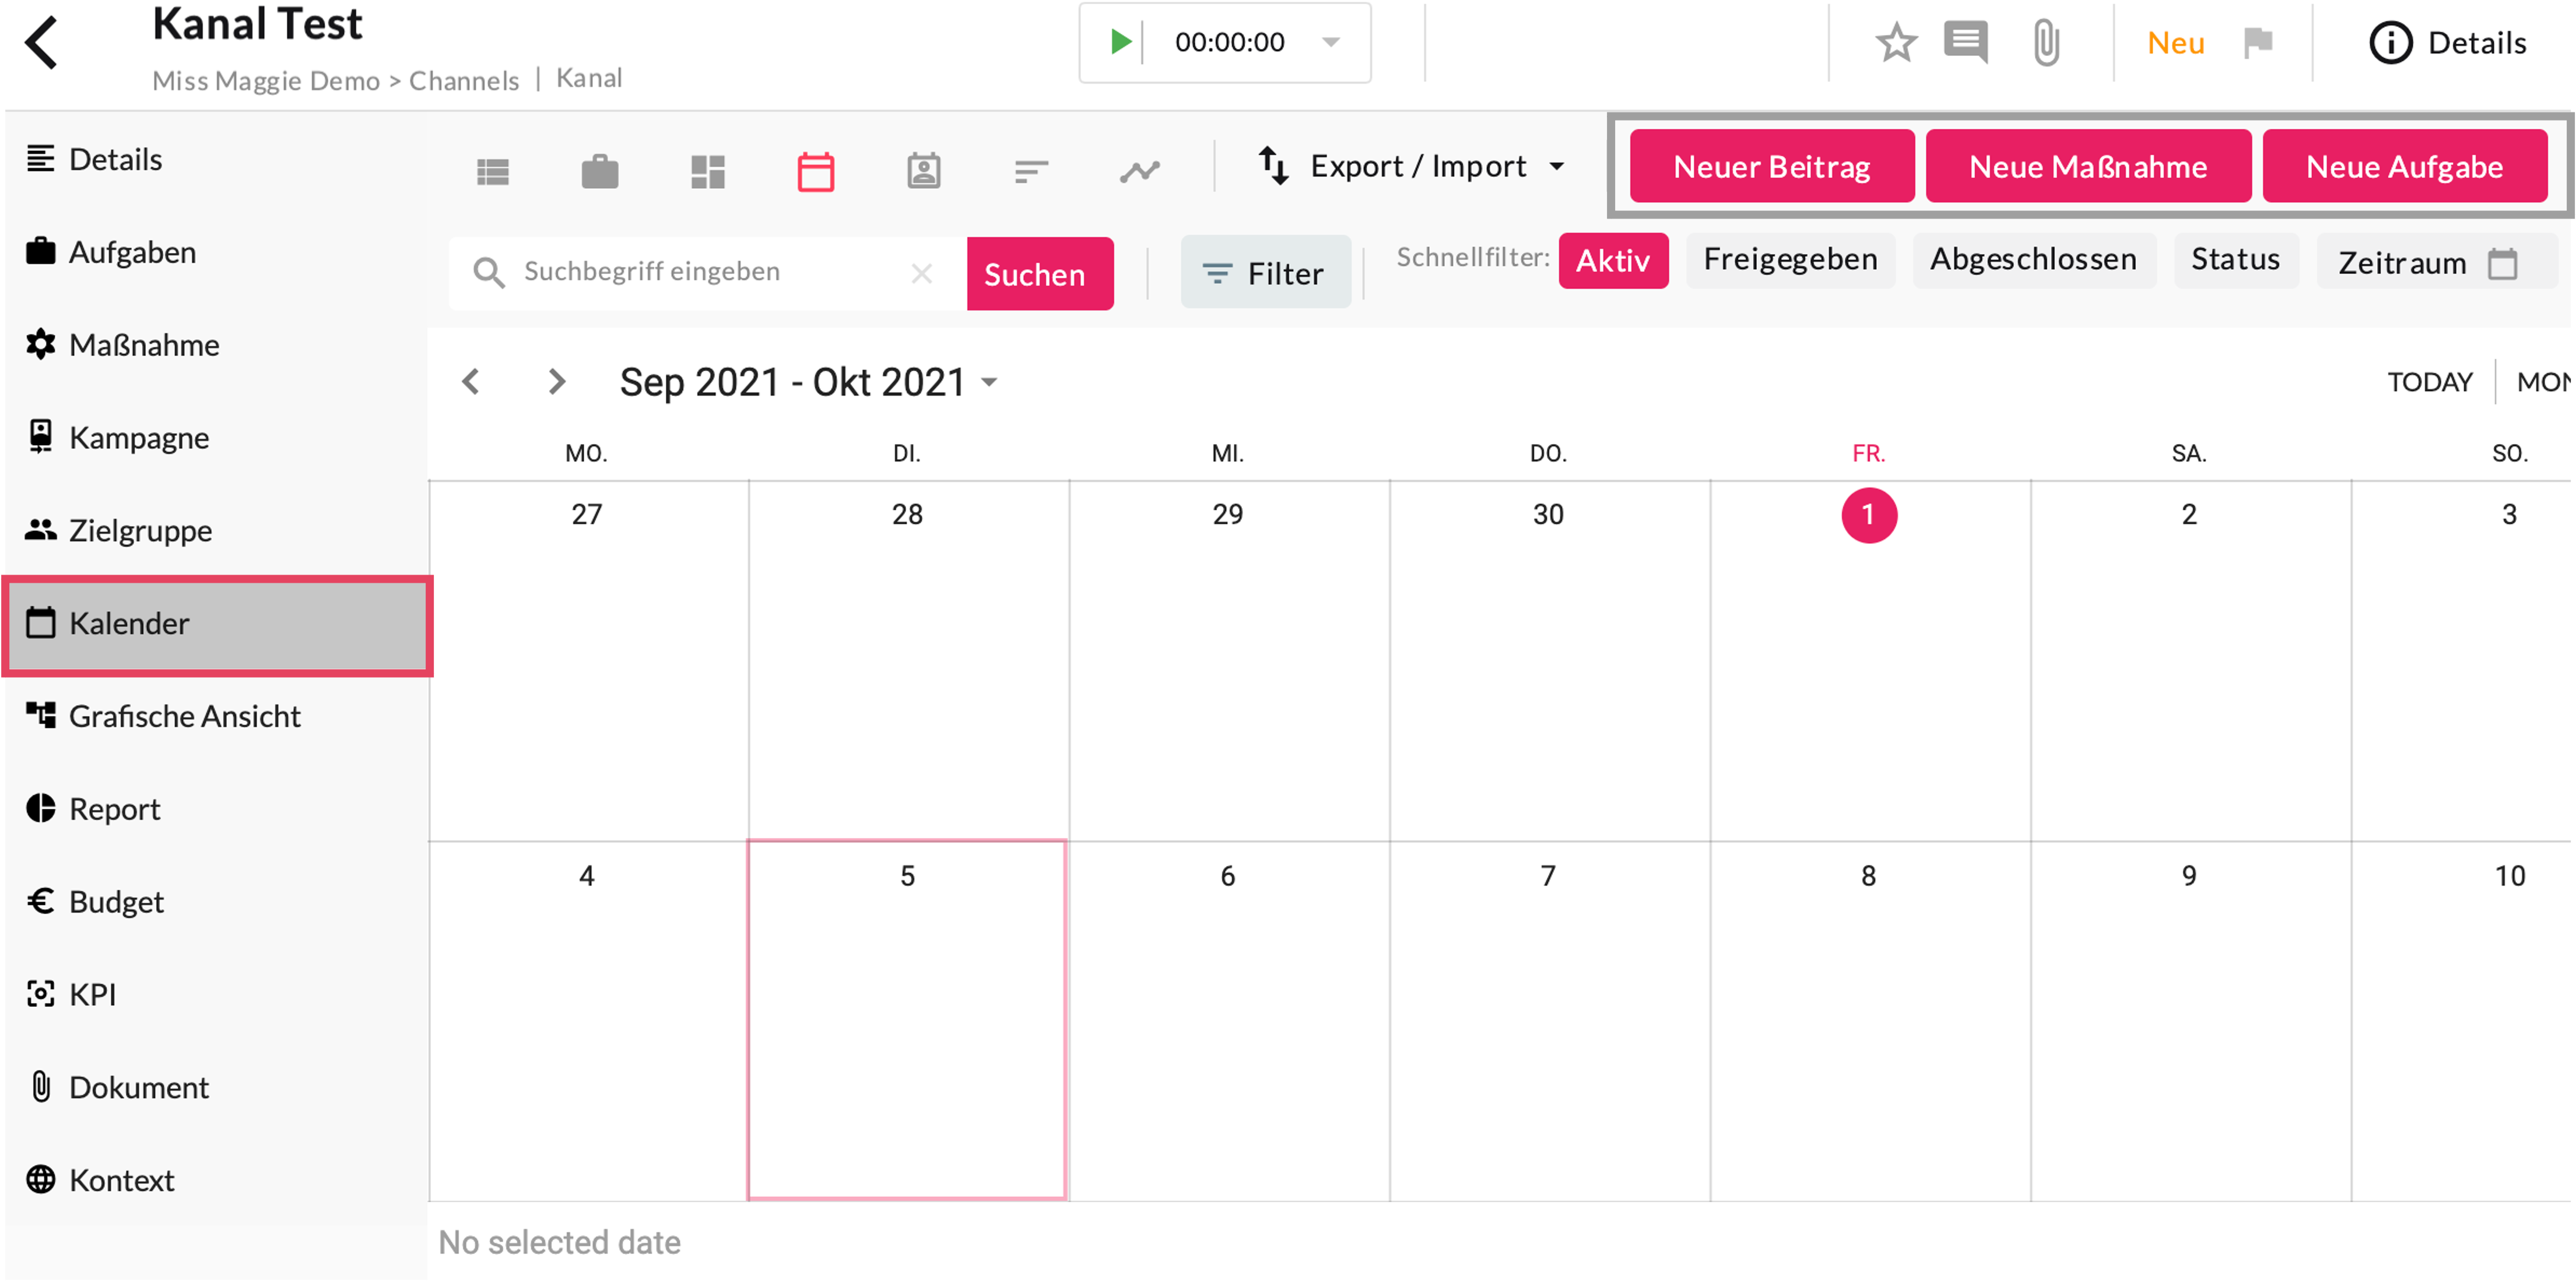Switch to the dashboard tiles view icon
Screen dimensions: 2576x1282
[708, 172]
